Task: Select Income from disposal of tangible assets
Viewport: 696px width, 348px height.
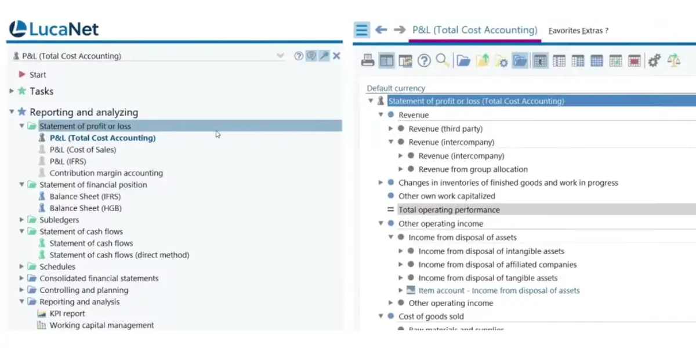Action: pyautogui.click(x=488, y=278)
